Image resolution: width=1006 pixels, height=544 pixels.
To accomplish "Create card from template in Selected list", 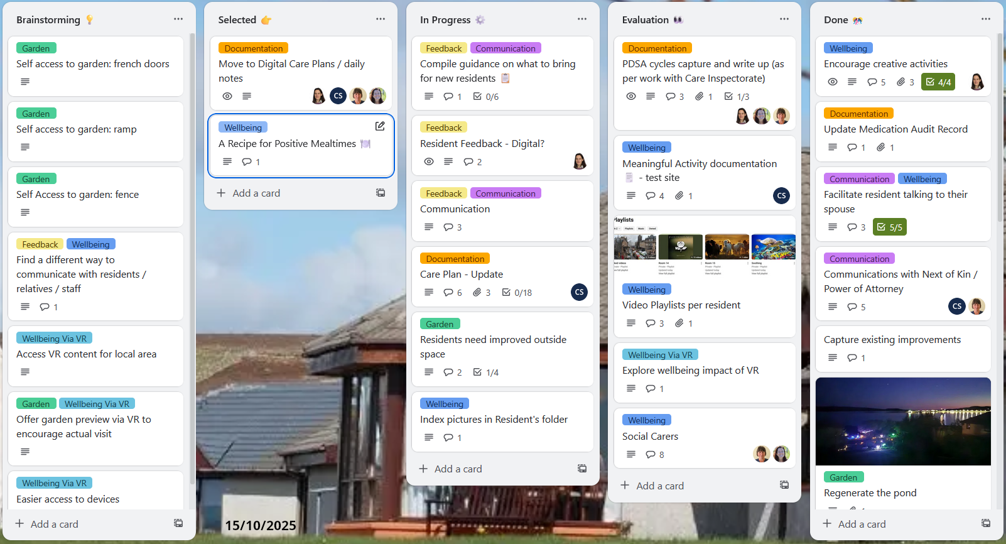I will (x=381, y=193).
